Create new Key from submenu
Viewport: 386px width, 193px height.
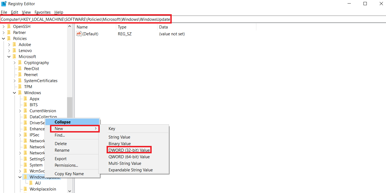[x=134, y=129]
